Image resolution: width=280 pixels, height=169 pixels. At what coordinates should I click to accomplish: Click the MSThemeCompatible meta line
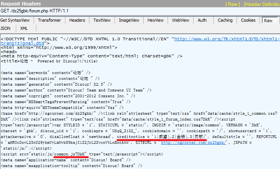click(x=62, y=107)
